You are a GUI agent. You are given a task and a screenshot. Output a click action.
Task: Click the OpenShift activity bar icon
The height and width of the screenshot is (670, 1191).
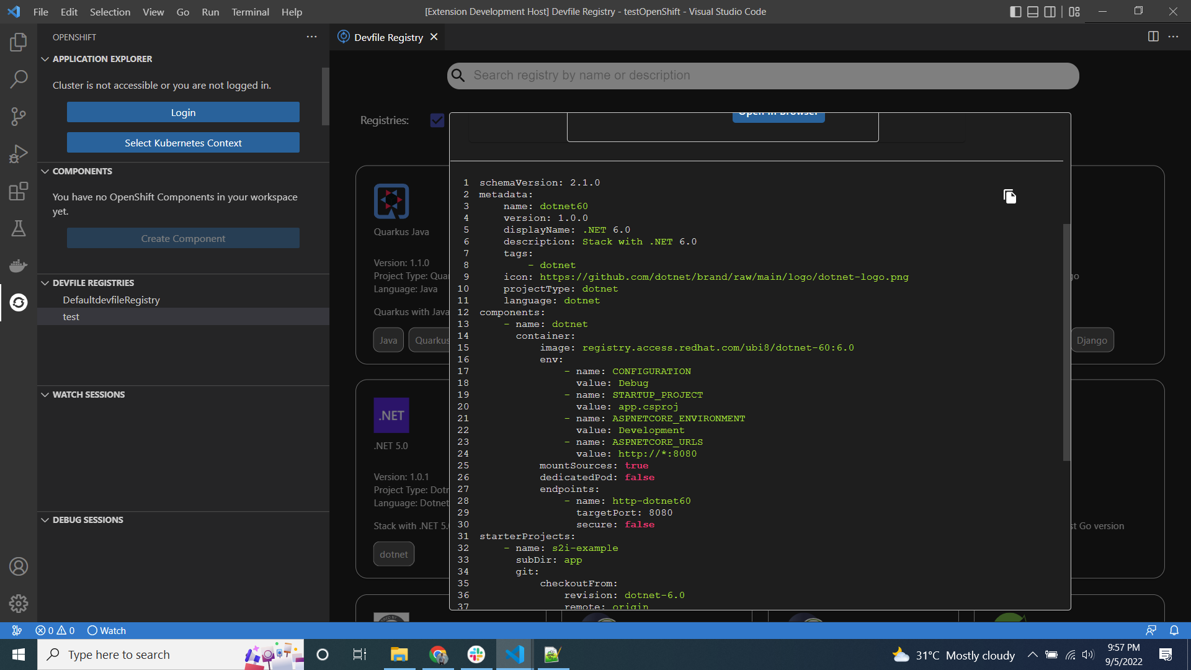coord(19,303)
